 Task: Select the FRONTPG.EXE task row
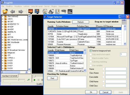pyautogui.click(x=84, y=37)
